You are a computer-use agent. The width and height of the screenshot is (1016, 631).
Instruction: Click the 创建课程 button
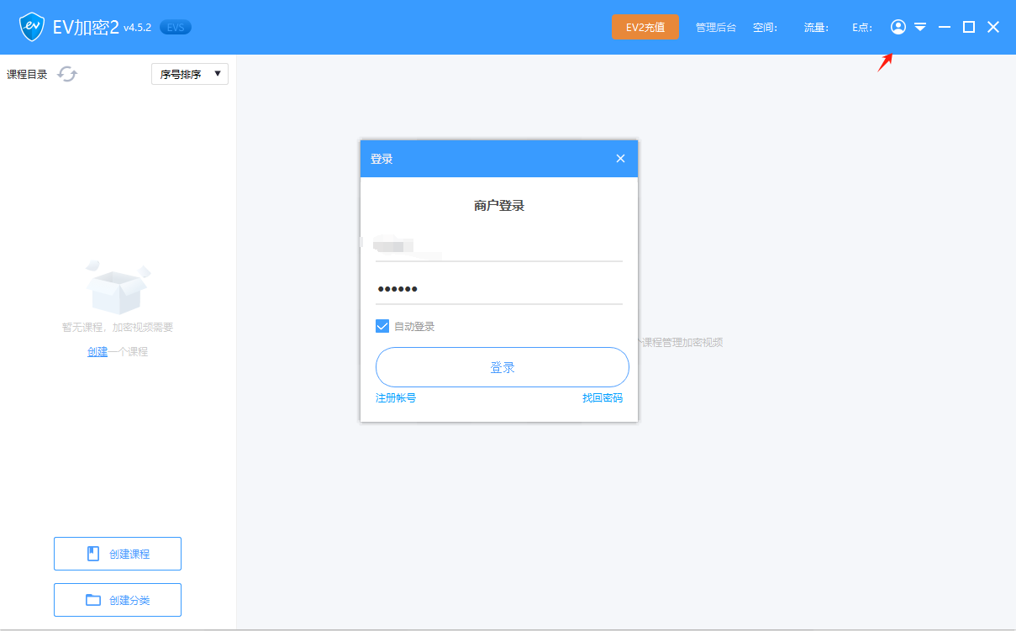118,554
